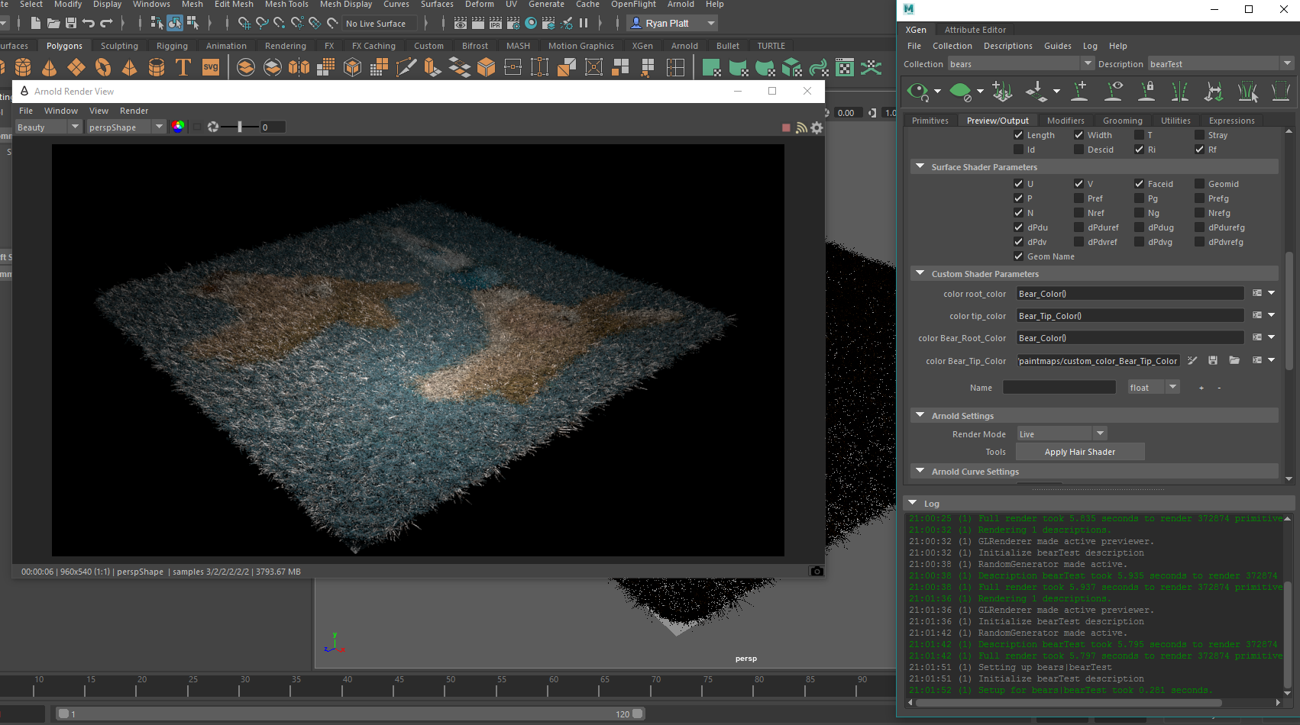The width and height of the screenshot is (1300, 725).
Task: Open Arnold Render View settings gear
Action: tap(817, 127)
